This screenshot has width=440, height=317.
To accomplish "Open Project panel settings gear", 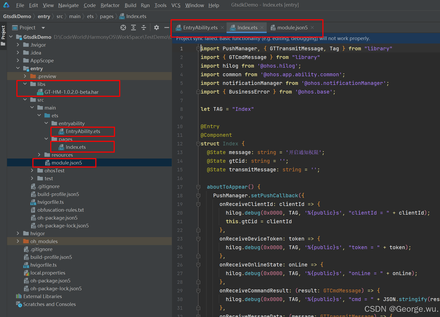I will (x=157, y=28).
